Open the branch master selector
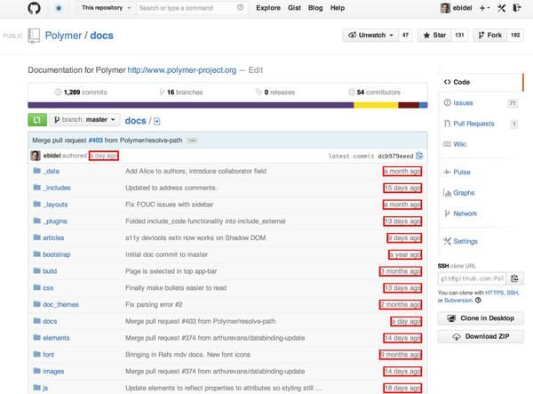 coord(84,120)
